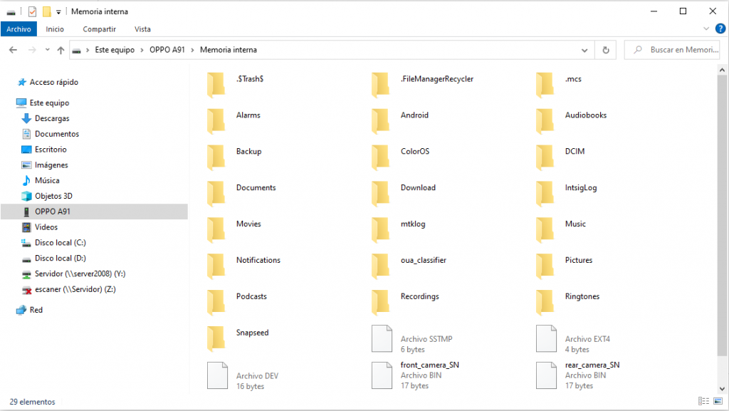This screenshot has height=411, width=729.
Task: Open the Archivo menu
Action: pyautogui.click(x=19, y=29)
